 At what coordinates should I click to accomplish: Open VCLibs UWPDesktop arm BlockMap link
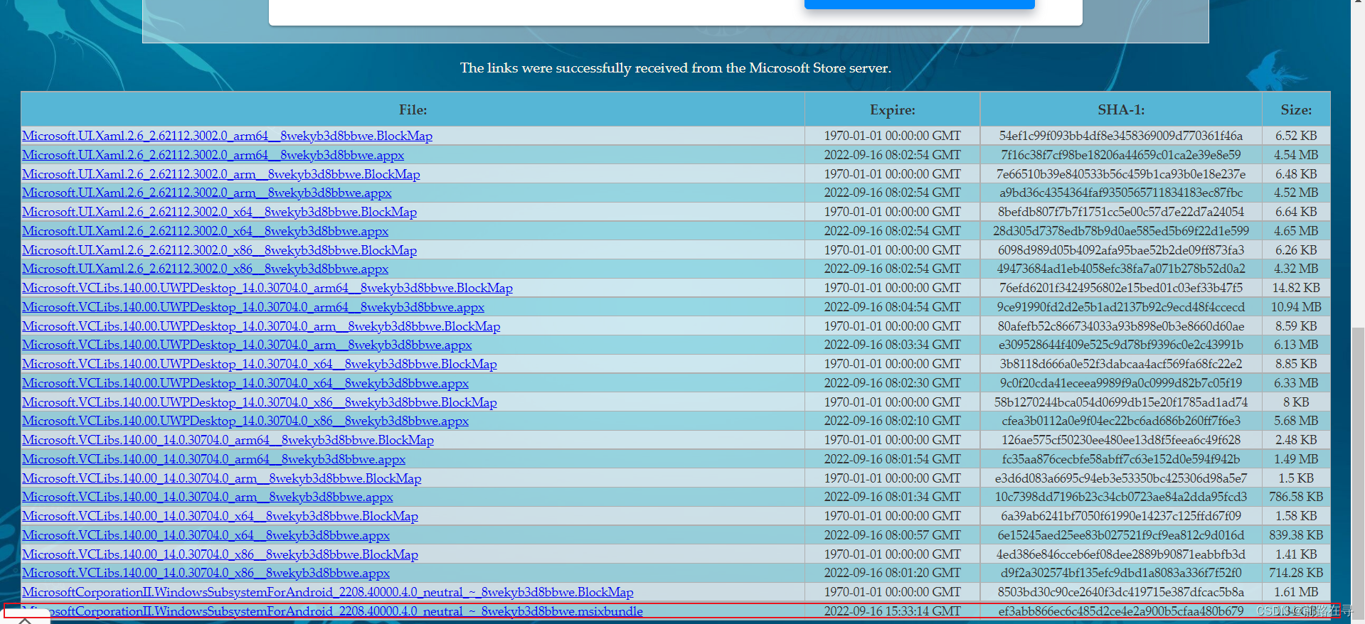(261, 326)
